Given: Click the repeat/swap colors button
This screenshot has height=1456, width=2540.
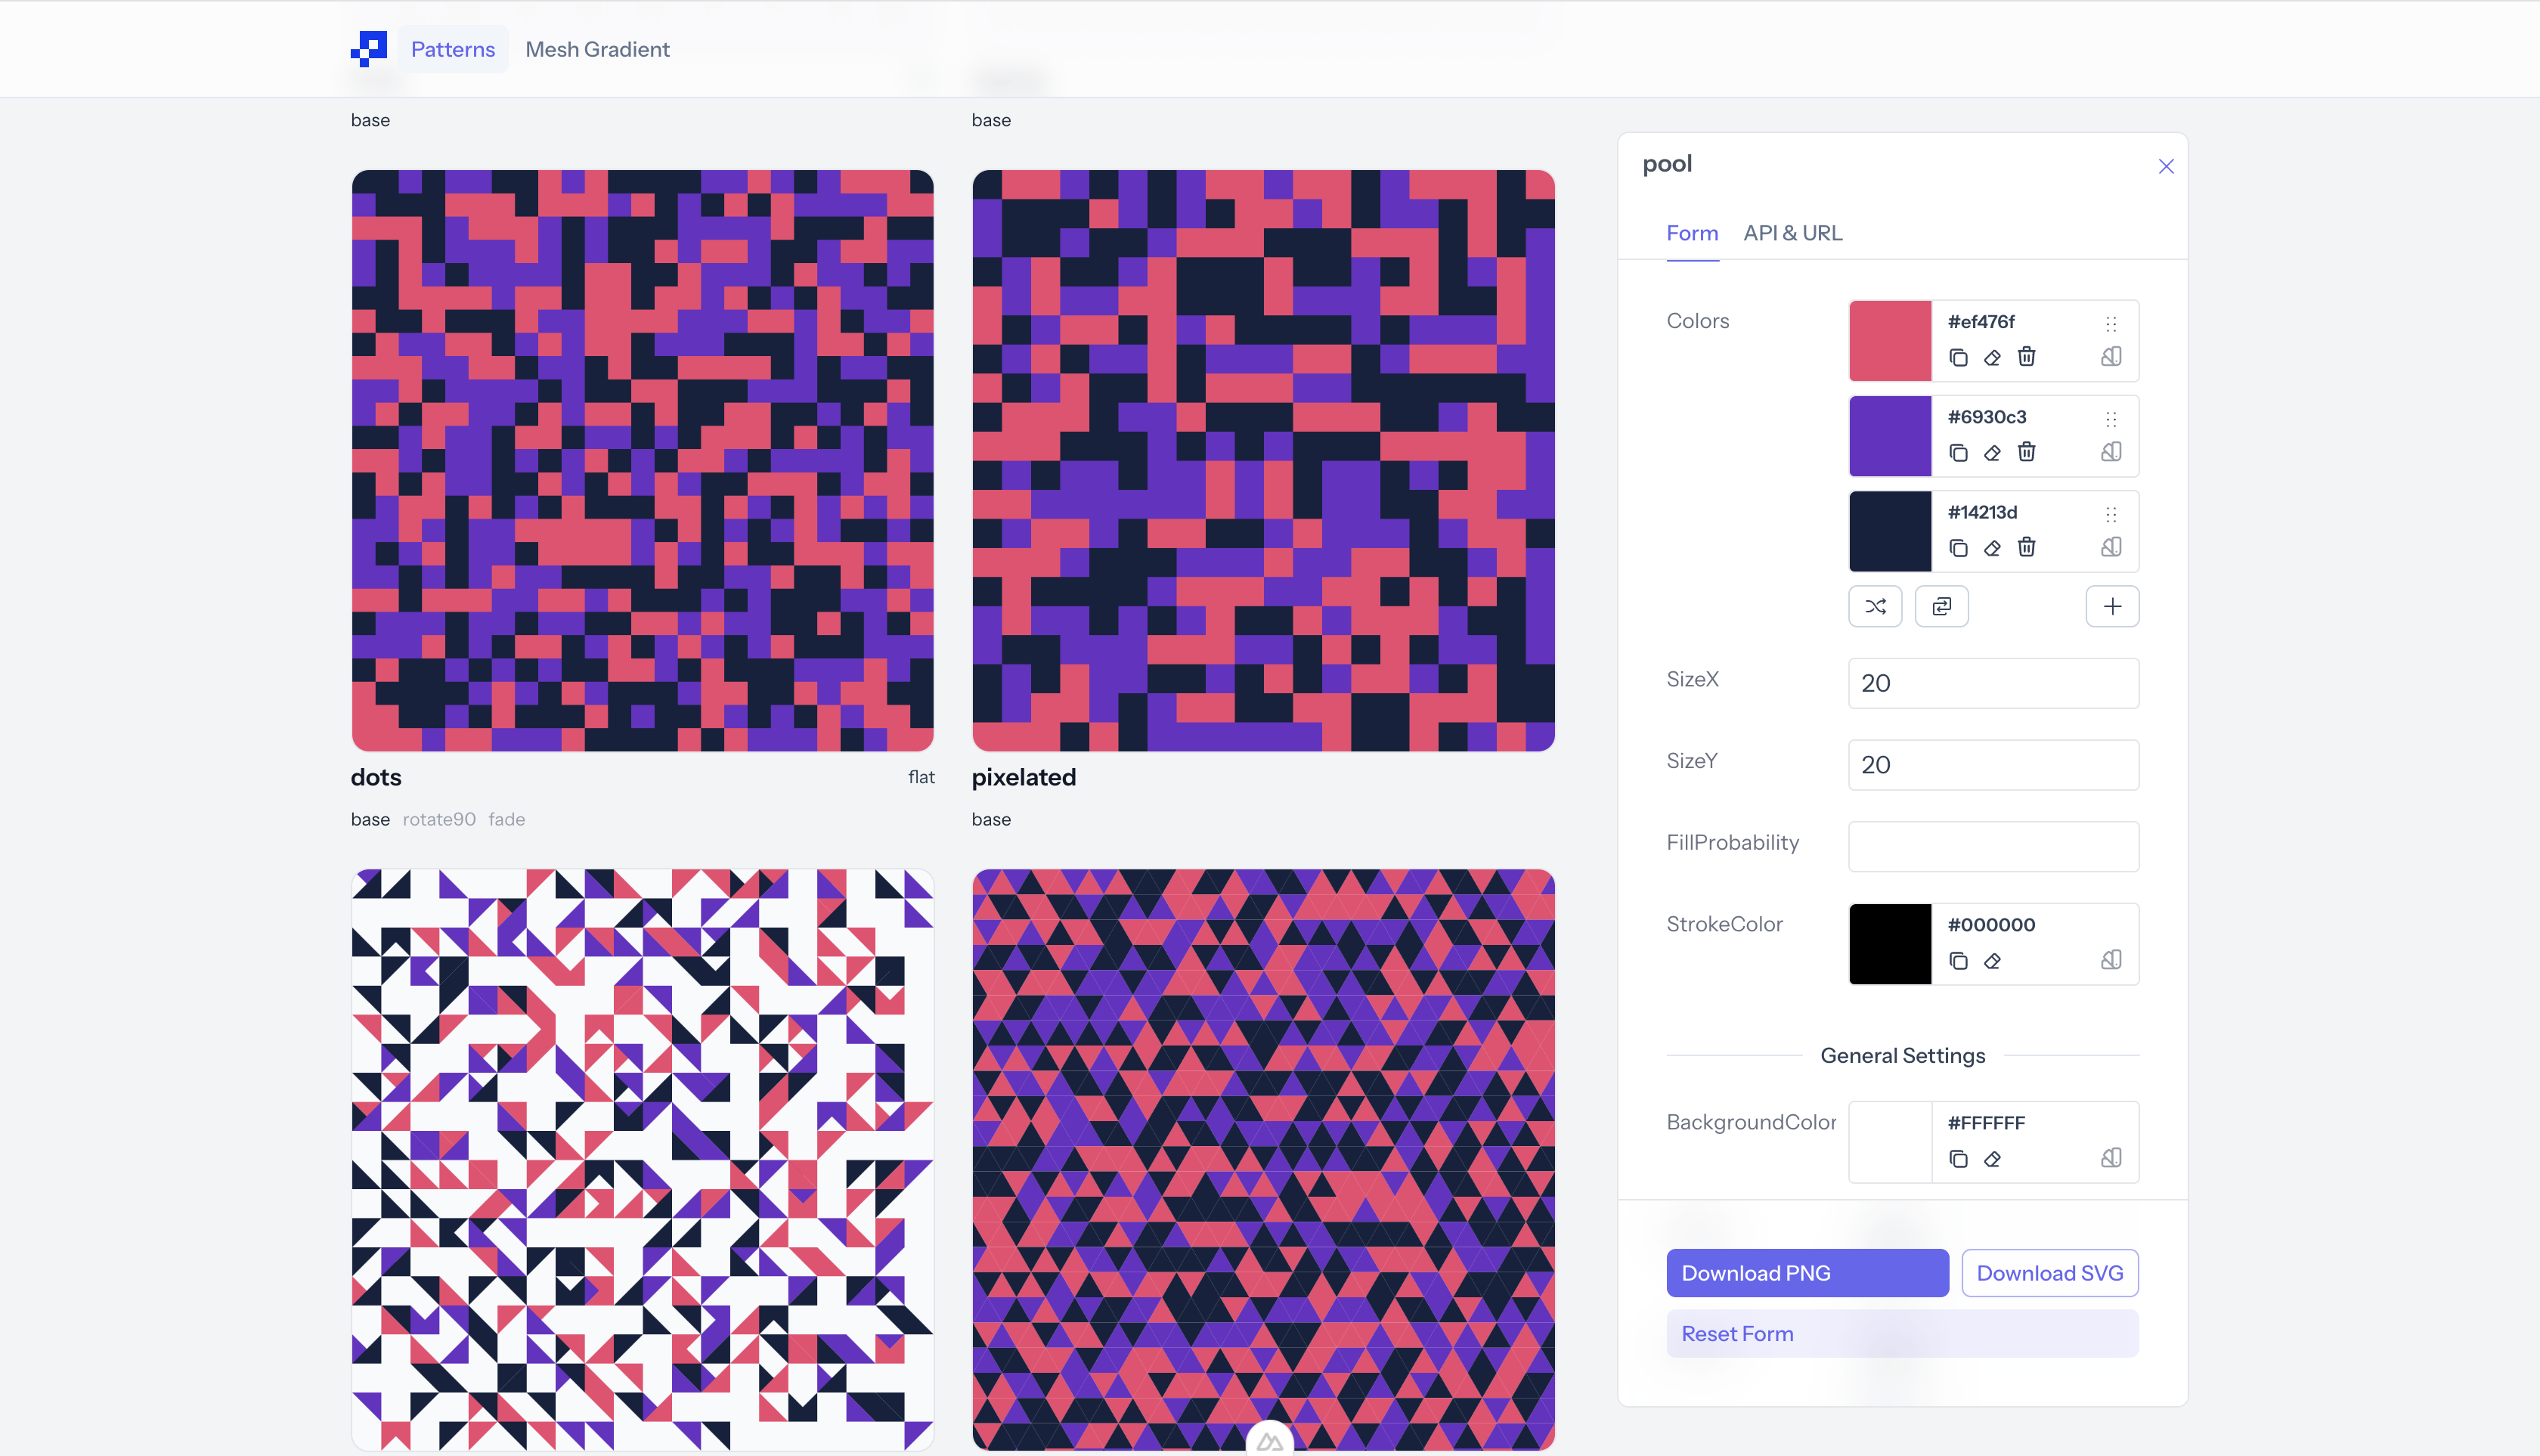Looking at the screenshot, I should coord(1941,606).
